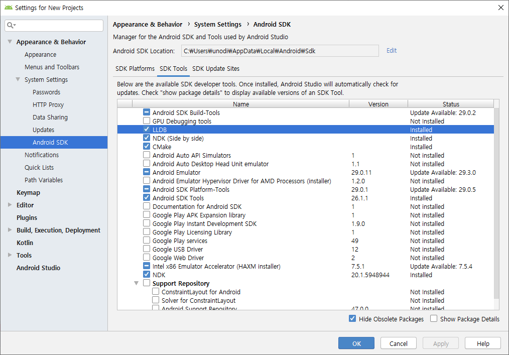This screenshot has height=355, width=509.
Task: Sort by the Version column header
Action: pyautogui.click(x=378, y=104)
